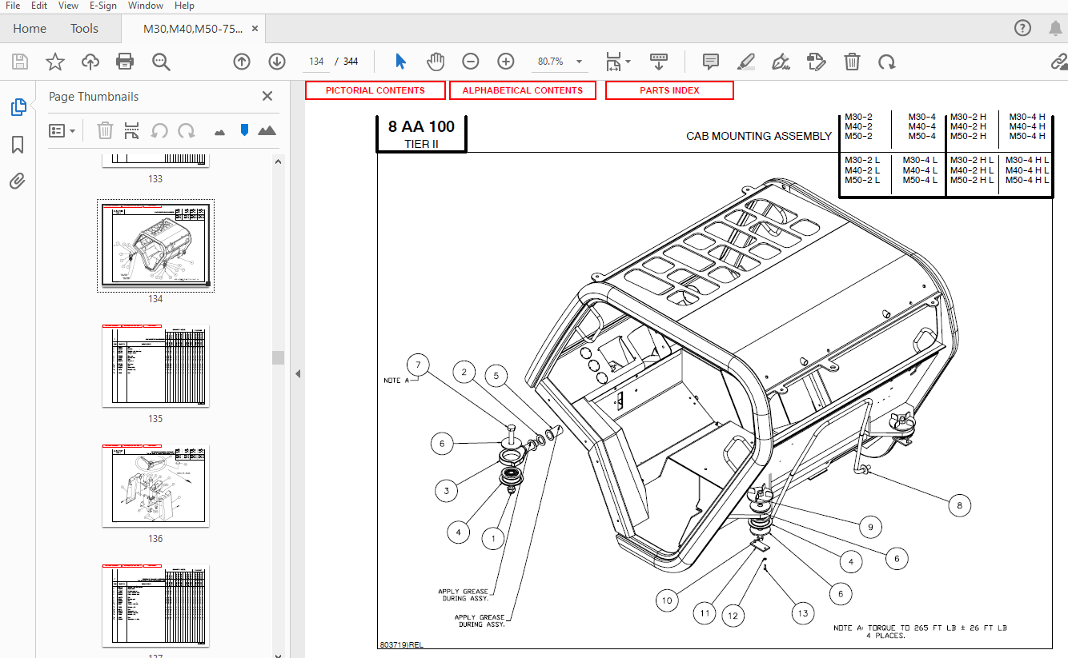Open the Attachments paperclip panel
The image size is (1068, 658).
click(18, 181)
